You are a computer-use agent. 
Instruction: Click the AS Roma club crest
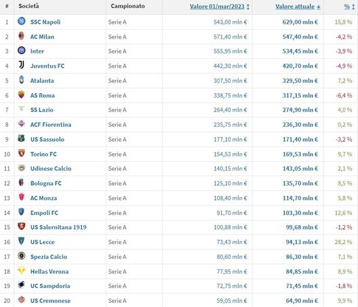coord(21,94)
